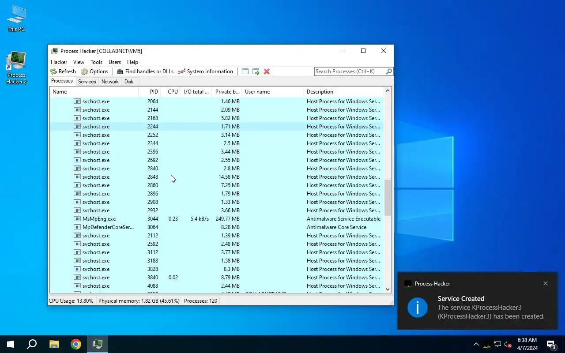Open the taskbar clock 6:38 AM

coord(527,344)
